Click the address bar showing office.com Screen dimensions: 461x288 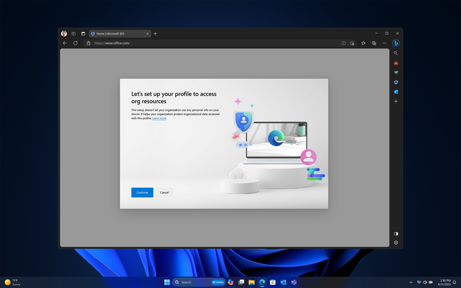pyautogui.click(x=112, y=43)
